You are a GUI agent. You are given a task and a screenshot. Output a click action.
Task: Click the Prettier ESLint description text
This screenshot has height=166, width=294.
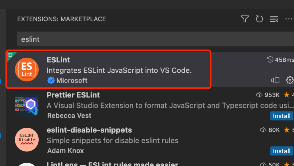coord(170,106)
